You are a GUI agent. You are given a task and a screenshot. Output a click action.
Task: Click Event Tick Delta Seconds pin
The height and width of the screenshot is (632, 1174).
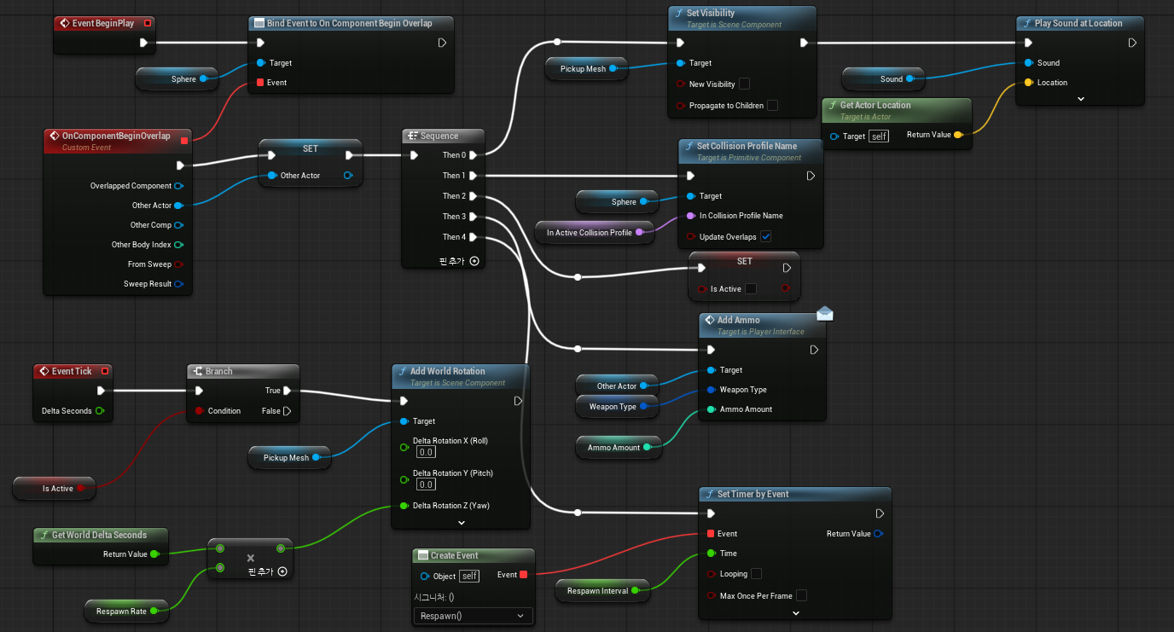(100, 411)
